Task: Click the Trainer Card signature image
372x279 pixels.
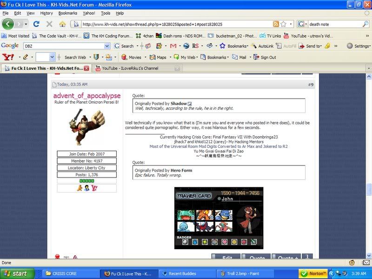Action: pyautogui.click(x=219, y=218)
